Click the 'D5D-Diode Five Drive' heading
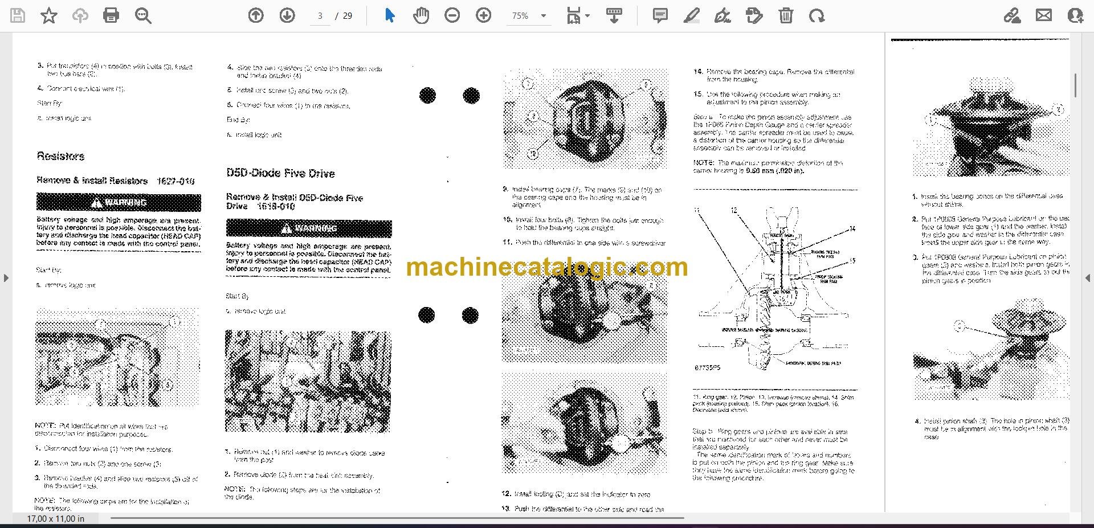Viewport: 1094px width, 528px height. (280, 173)
